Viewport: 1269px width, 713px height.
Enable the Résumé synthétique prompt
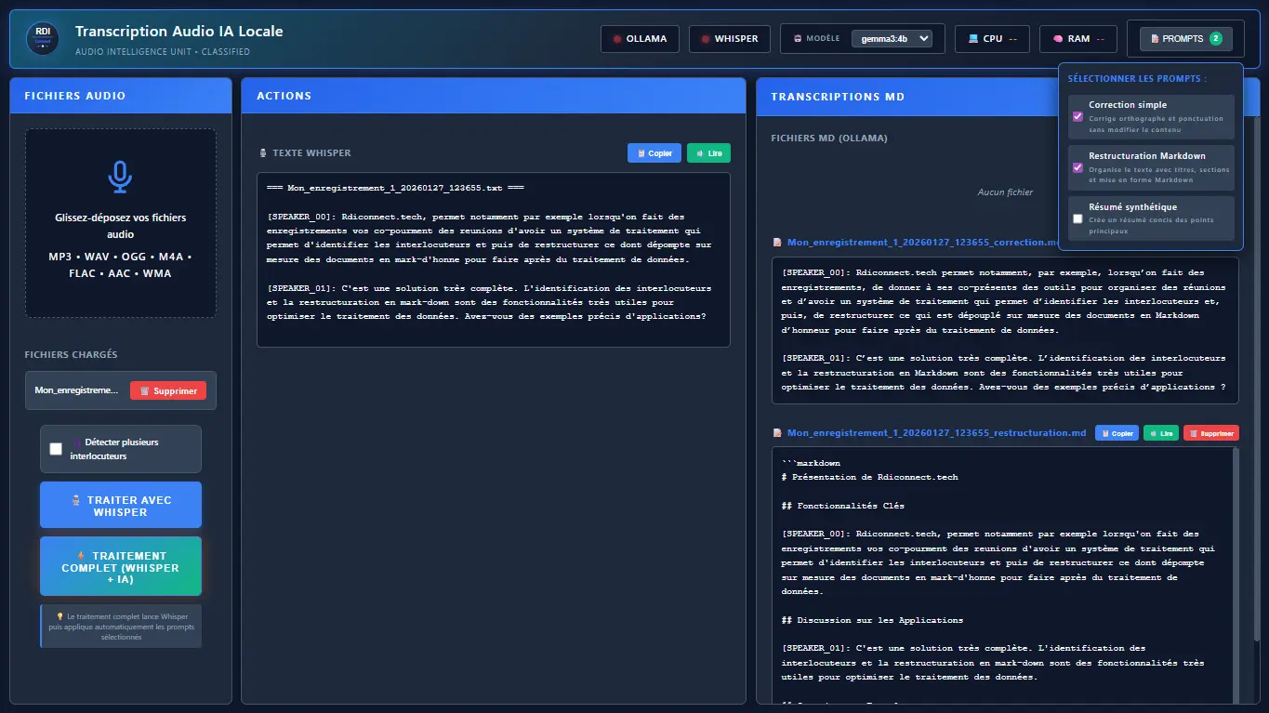pyautogui.click(x=1077, y=218)
